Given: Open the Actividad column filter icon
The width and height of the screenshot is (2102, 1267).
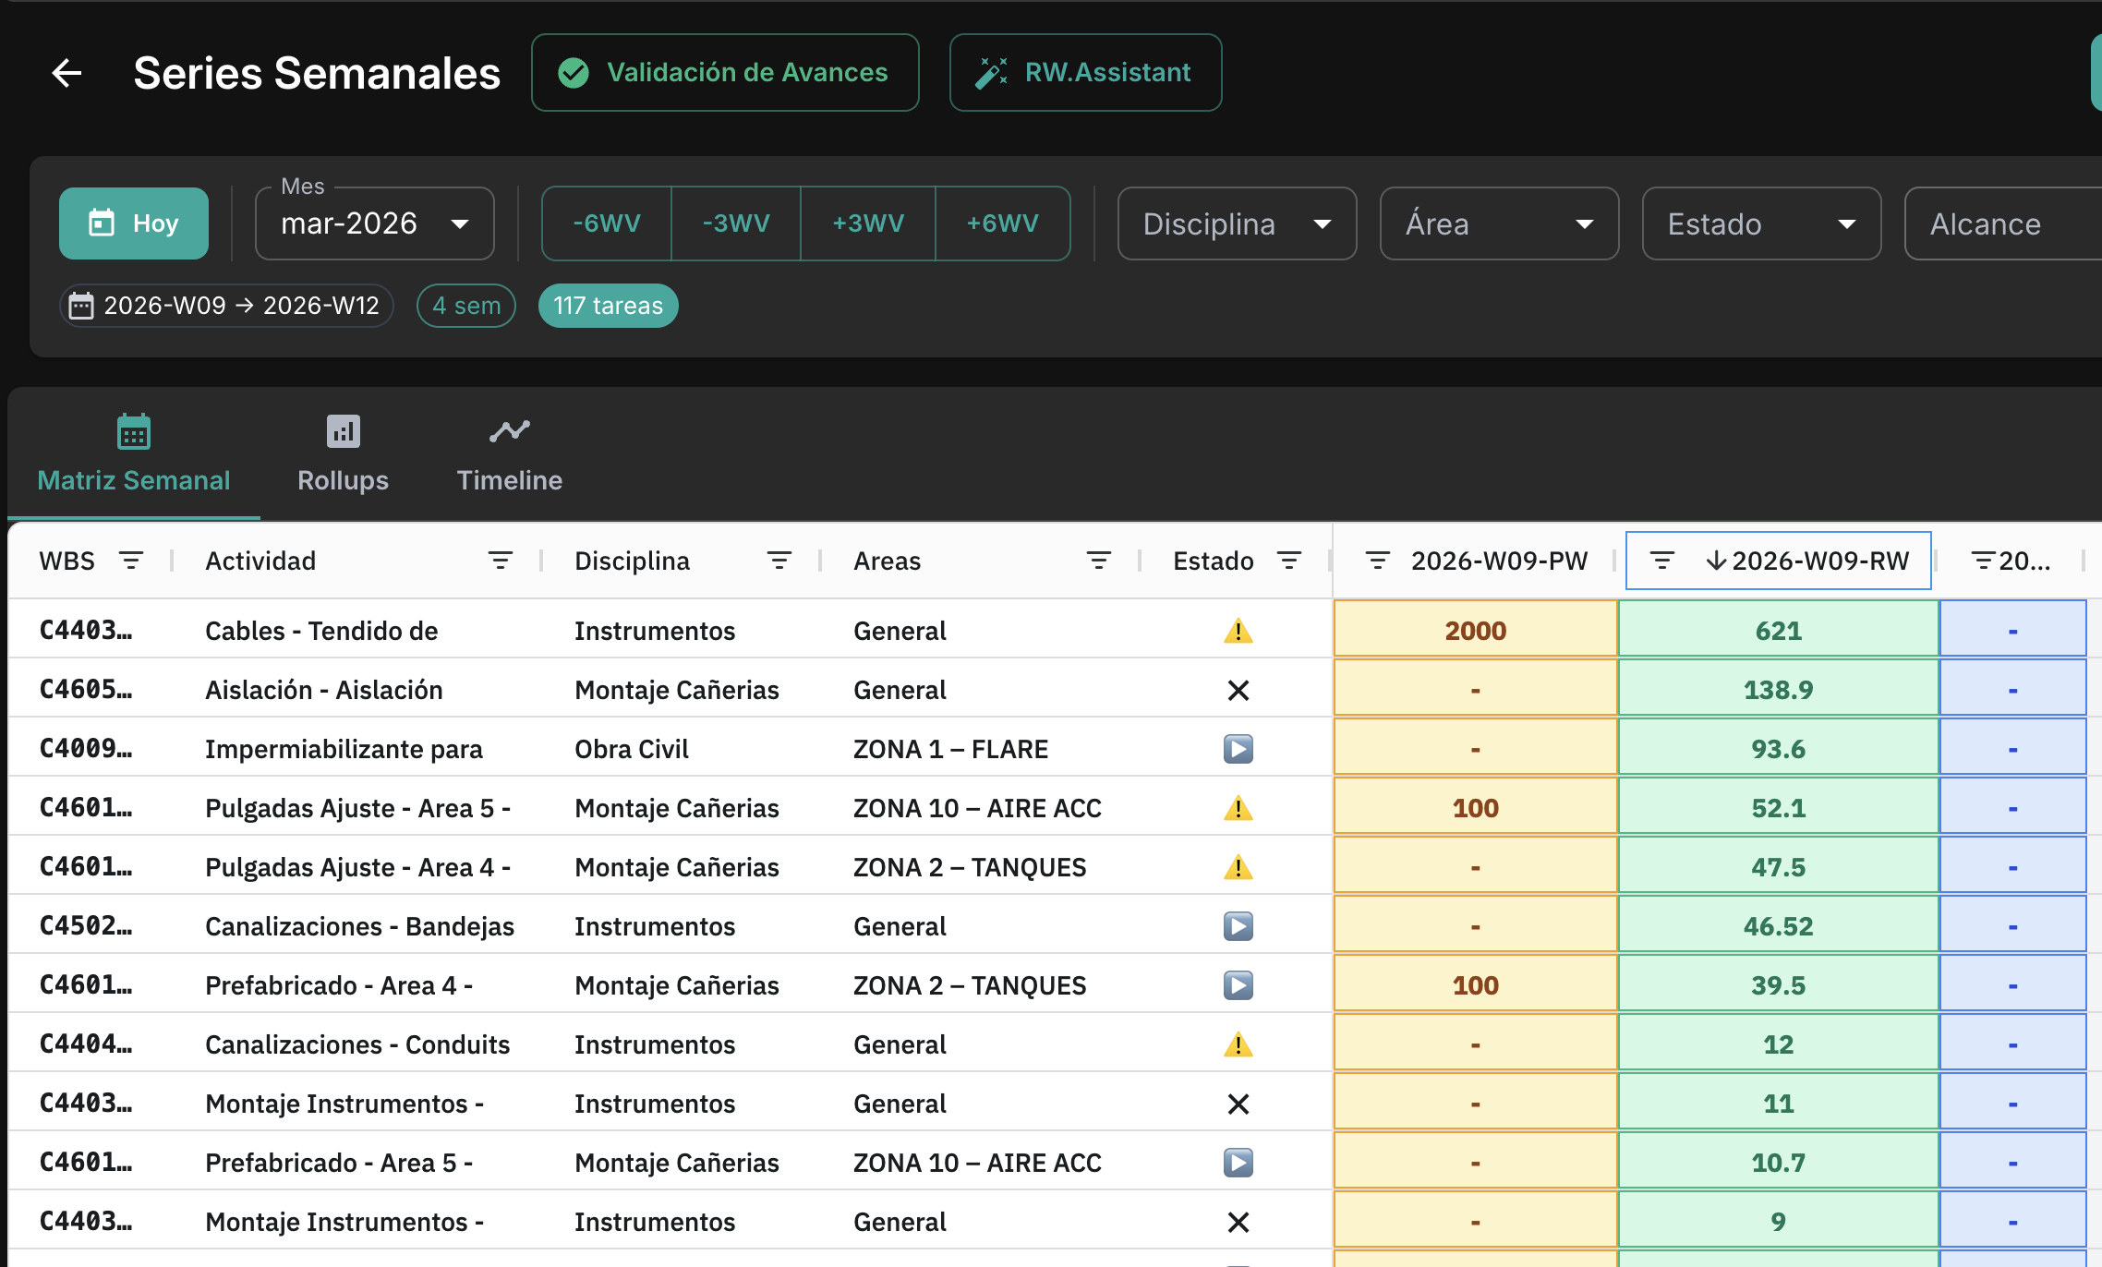Looking at the screenshot, I should coord(500,561).
